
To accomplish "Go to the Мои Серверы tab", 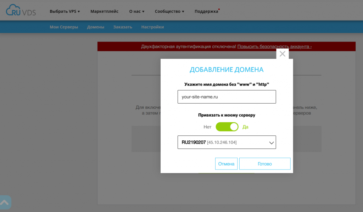I will [x=64, y=27].
